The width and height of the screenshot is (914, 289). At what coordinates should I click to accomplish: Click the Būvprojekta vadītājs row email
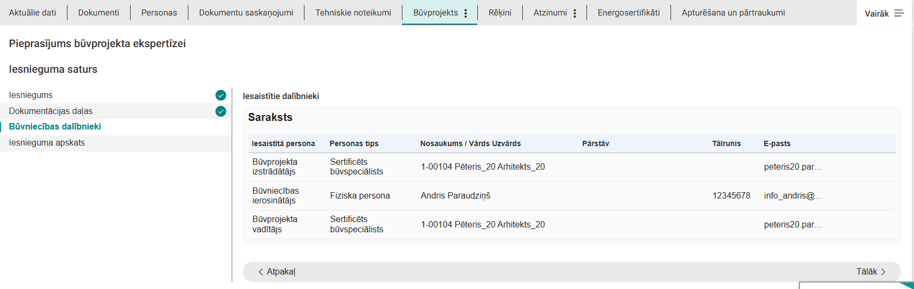pyautogui.click(x=793, y=225)
